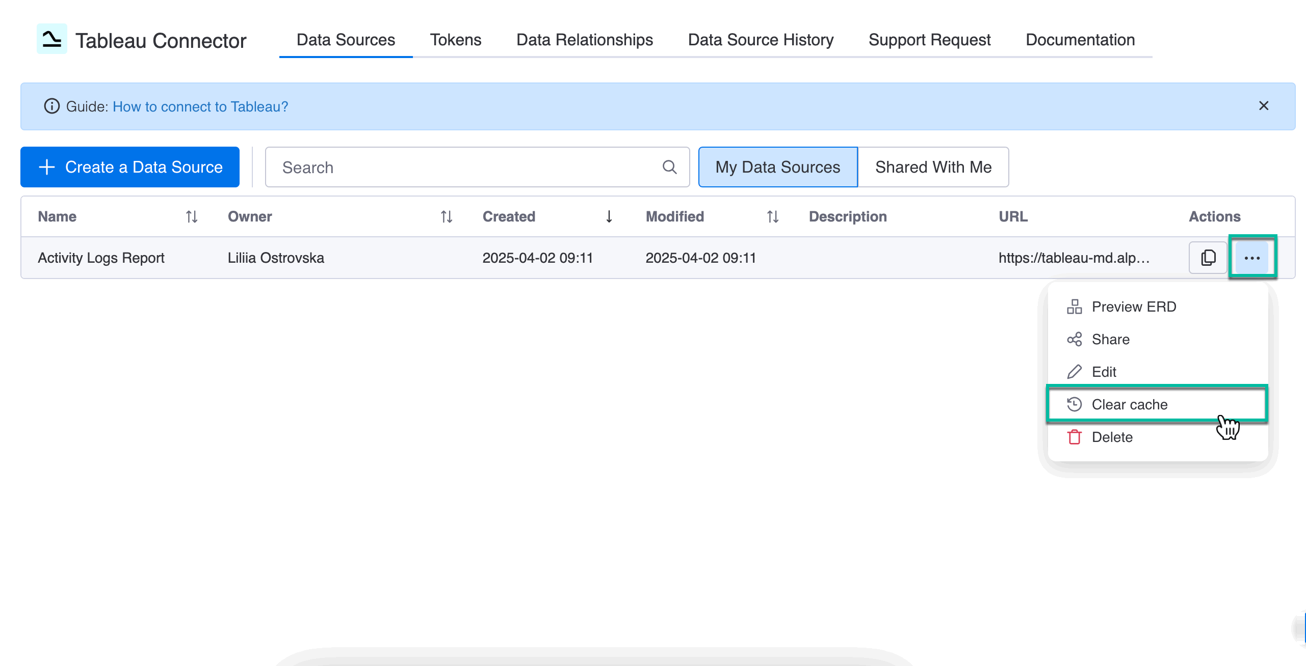Choose Preview ERD from menu
This screenshot has width=1306, height=666.
(1133, 307)
